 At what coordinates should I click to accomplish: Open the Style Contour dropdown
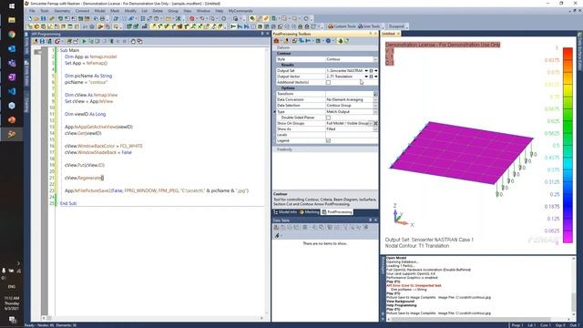point(375,59)
